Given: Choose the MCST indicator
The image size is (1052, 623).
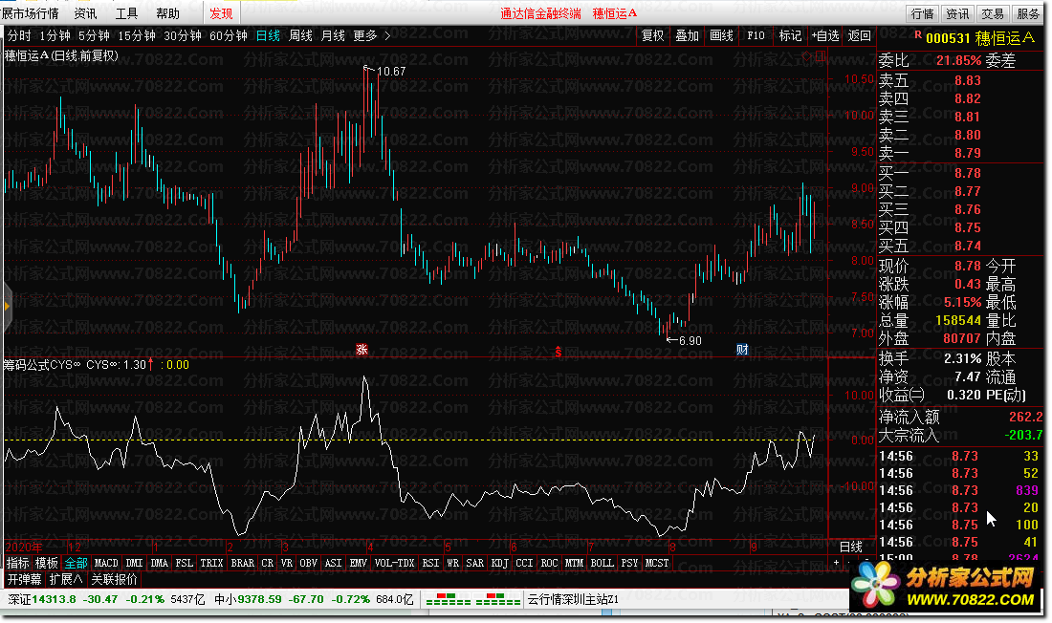Looking at the screenshot, I should (657, 563).
